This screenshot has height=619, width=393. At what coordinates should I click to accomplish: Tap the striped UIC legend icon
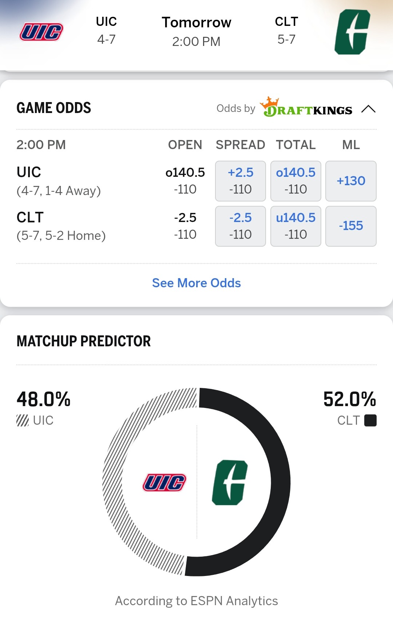(x=23, y=420)
